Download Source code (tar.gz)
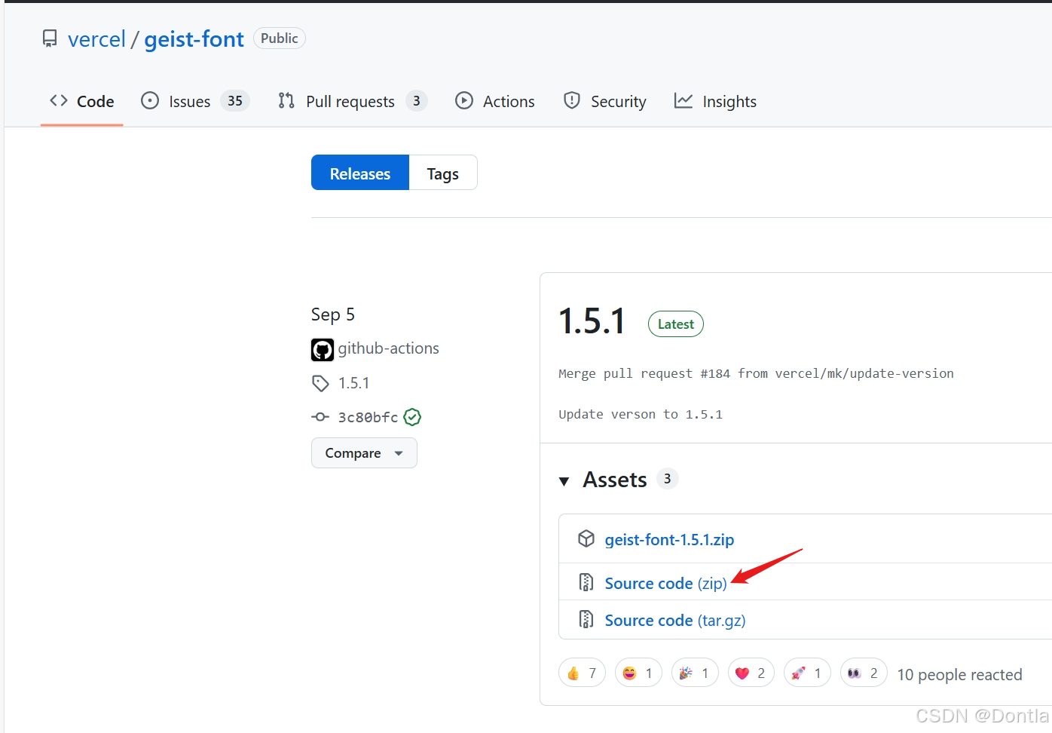 pos(675,621)
